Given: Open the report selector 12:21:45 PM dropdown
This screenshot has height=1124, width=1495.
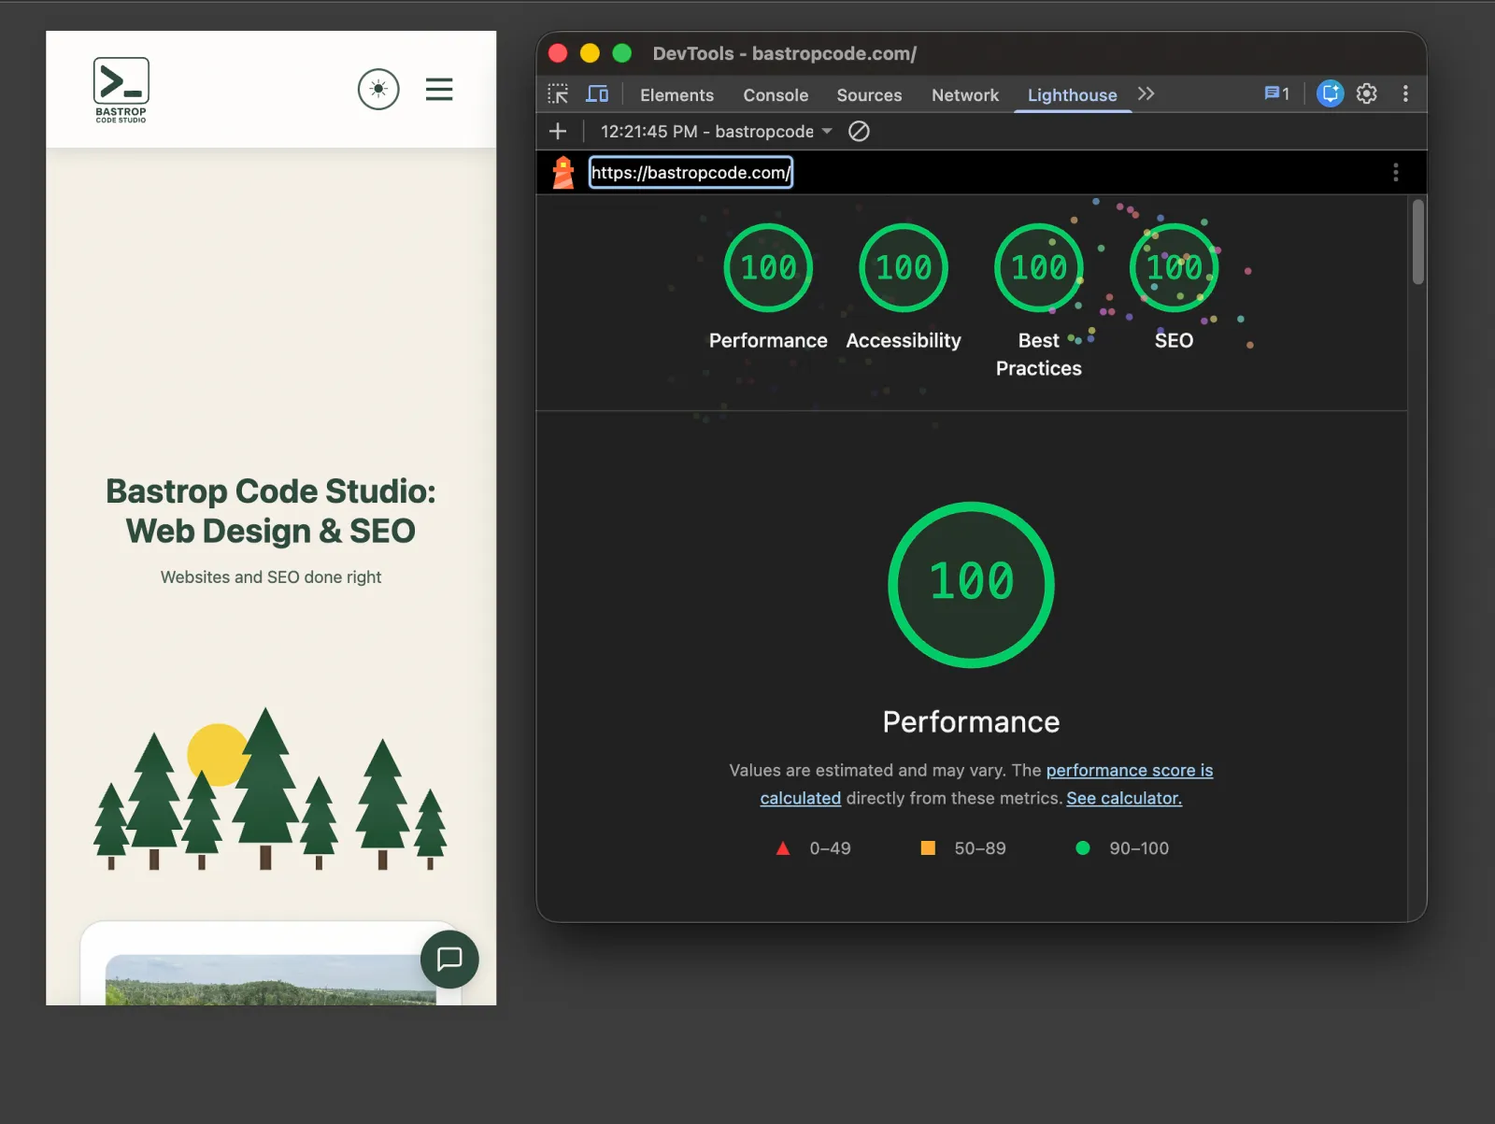Looking at the screenshot, I should 716,132.
